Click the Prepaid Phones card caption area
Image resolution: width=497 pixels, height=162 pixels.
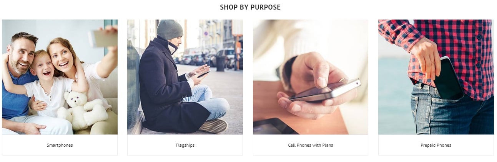tap(436, 145)
